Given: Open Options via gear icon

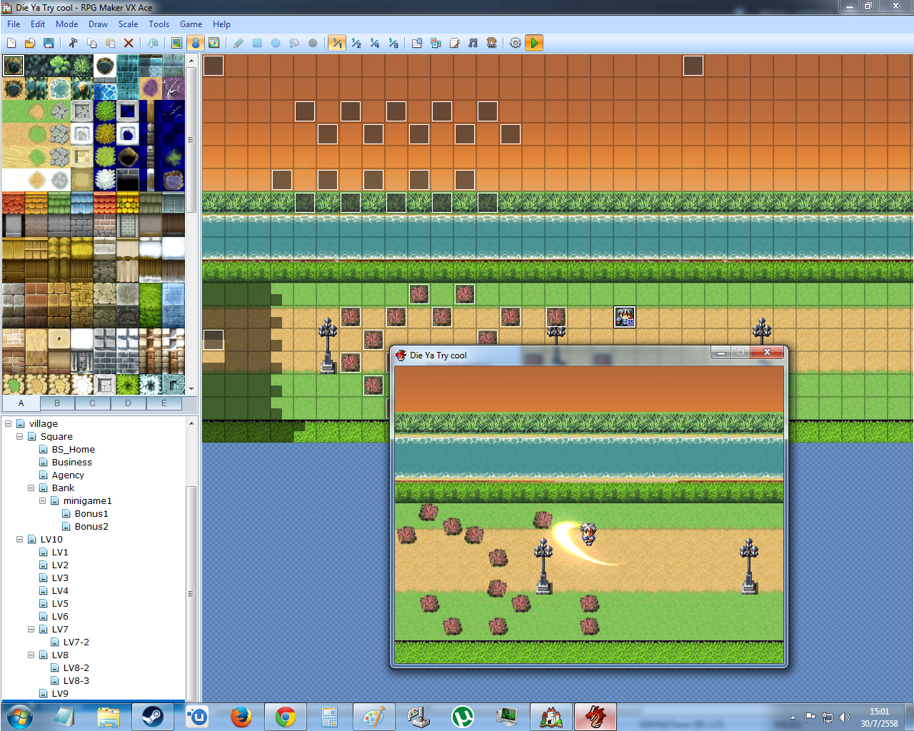Looking at the screenshot, I should coord(516,43).
